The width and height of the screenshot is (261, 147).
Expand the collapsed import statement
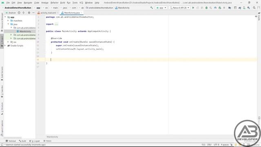click(56, 24)
